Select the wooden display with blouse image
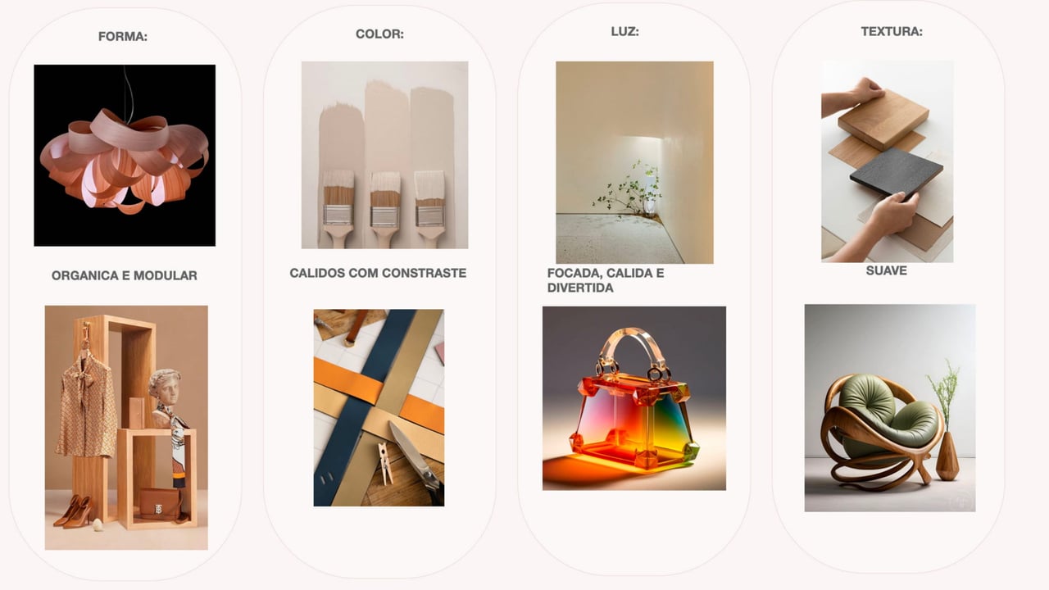Viewport: 1049px width, 590px height. click(126, 428)
